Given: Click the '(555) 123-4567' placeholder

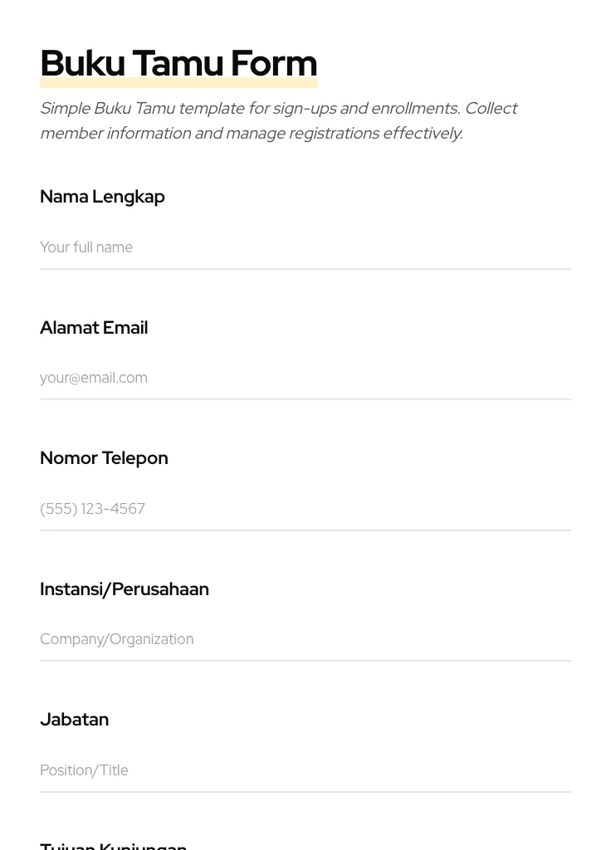Looking at the screenshot, I should point(92,509).
